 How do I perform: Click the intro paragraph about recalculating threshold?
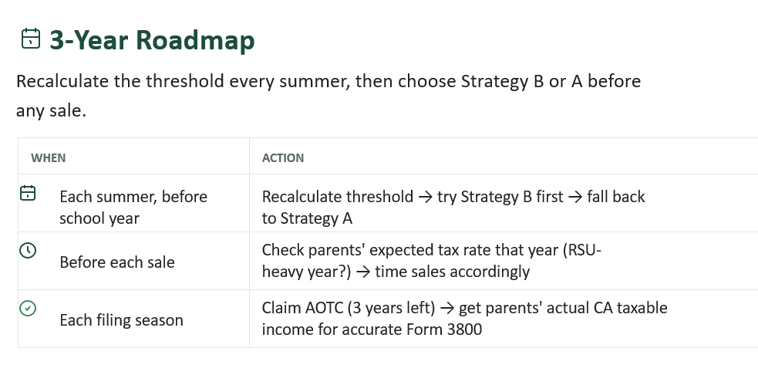pyautogui.click(x=328, y=96)
